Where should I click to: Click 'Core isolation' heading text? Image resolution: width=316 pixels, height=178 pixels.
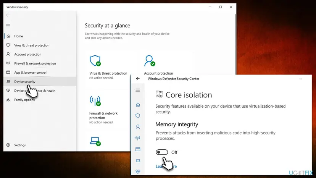(189, 95)
